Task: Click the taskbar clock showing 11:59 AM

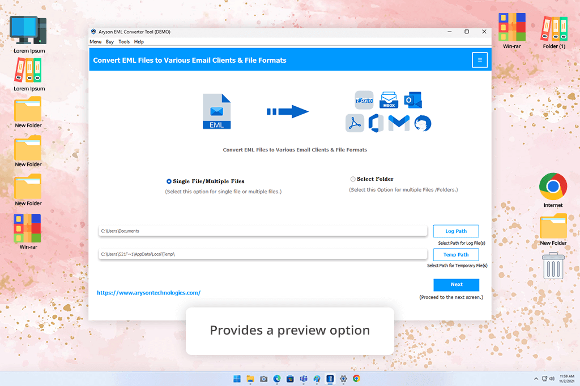Action: 566,379
